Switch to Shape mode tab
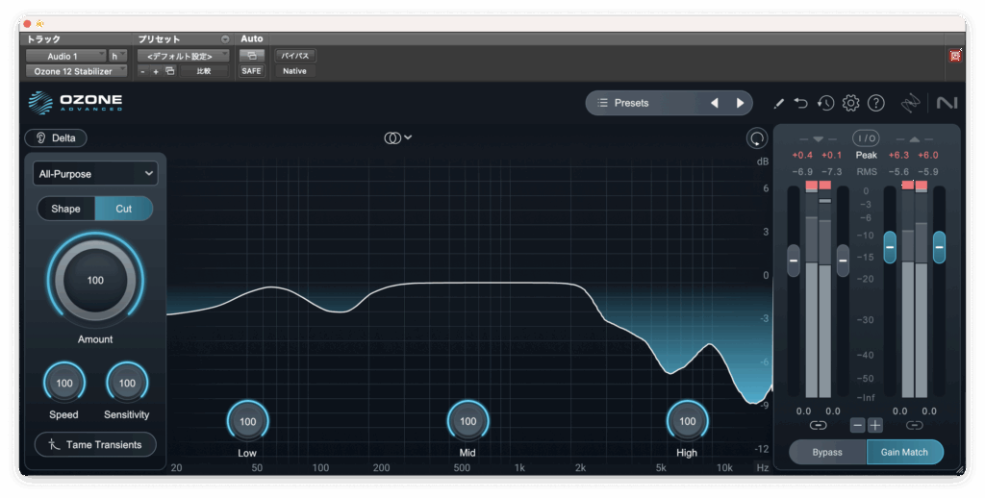The height and width of the screenshot is (498, 985). tap(66, 209)
